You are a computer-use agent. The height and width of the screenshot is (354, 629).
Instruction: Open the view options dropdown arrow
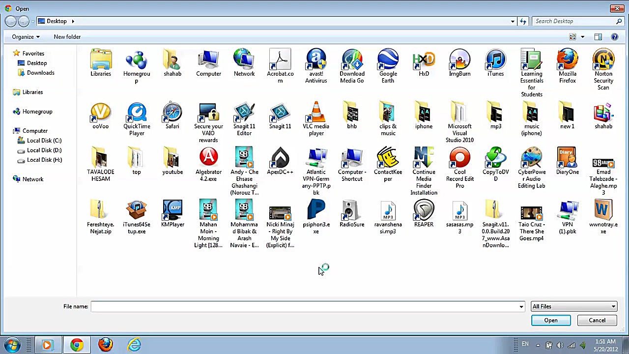click(583, 37)
